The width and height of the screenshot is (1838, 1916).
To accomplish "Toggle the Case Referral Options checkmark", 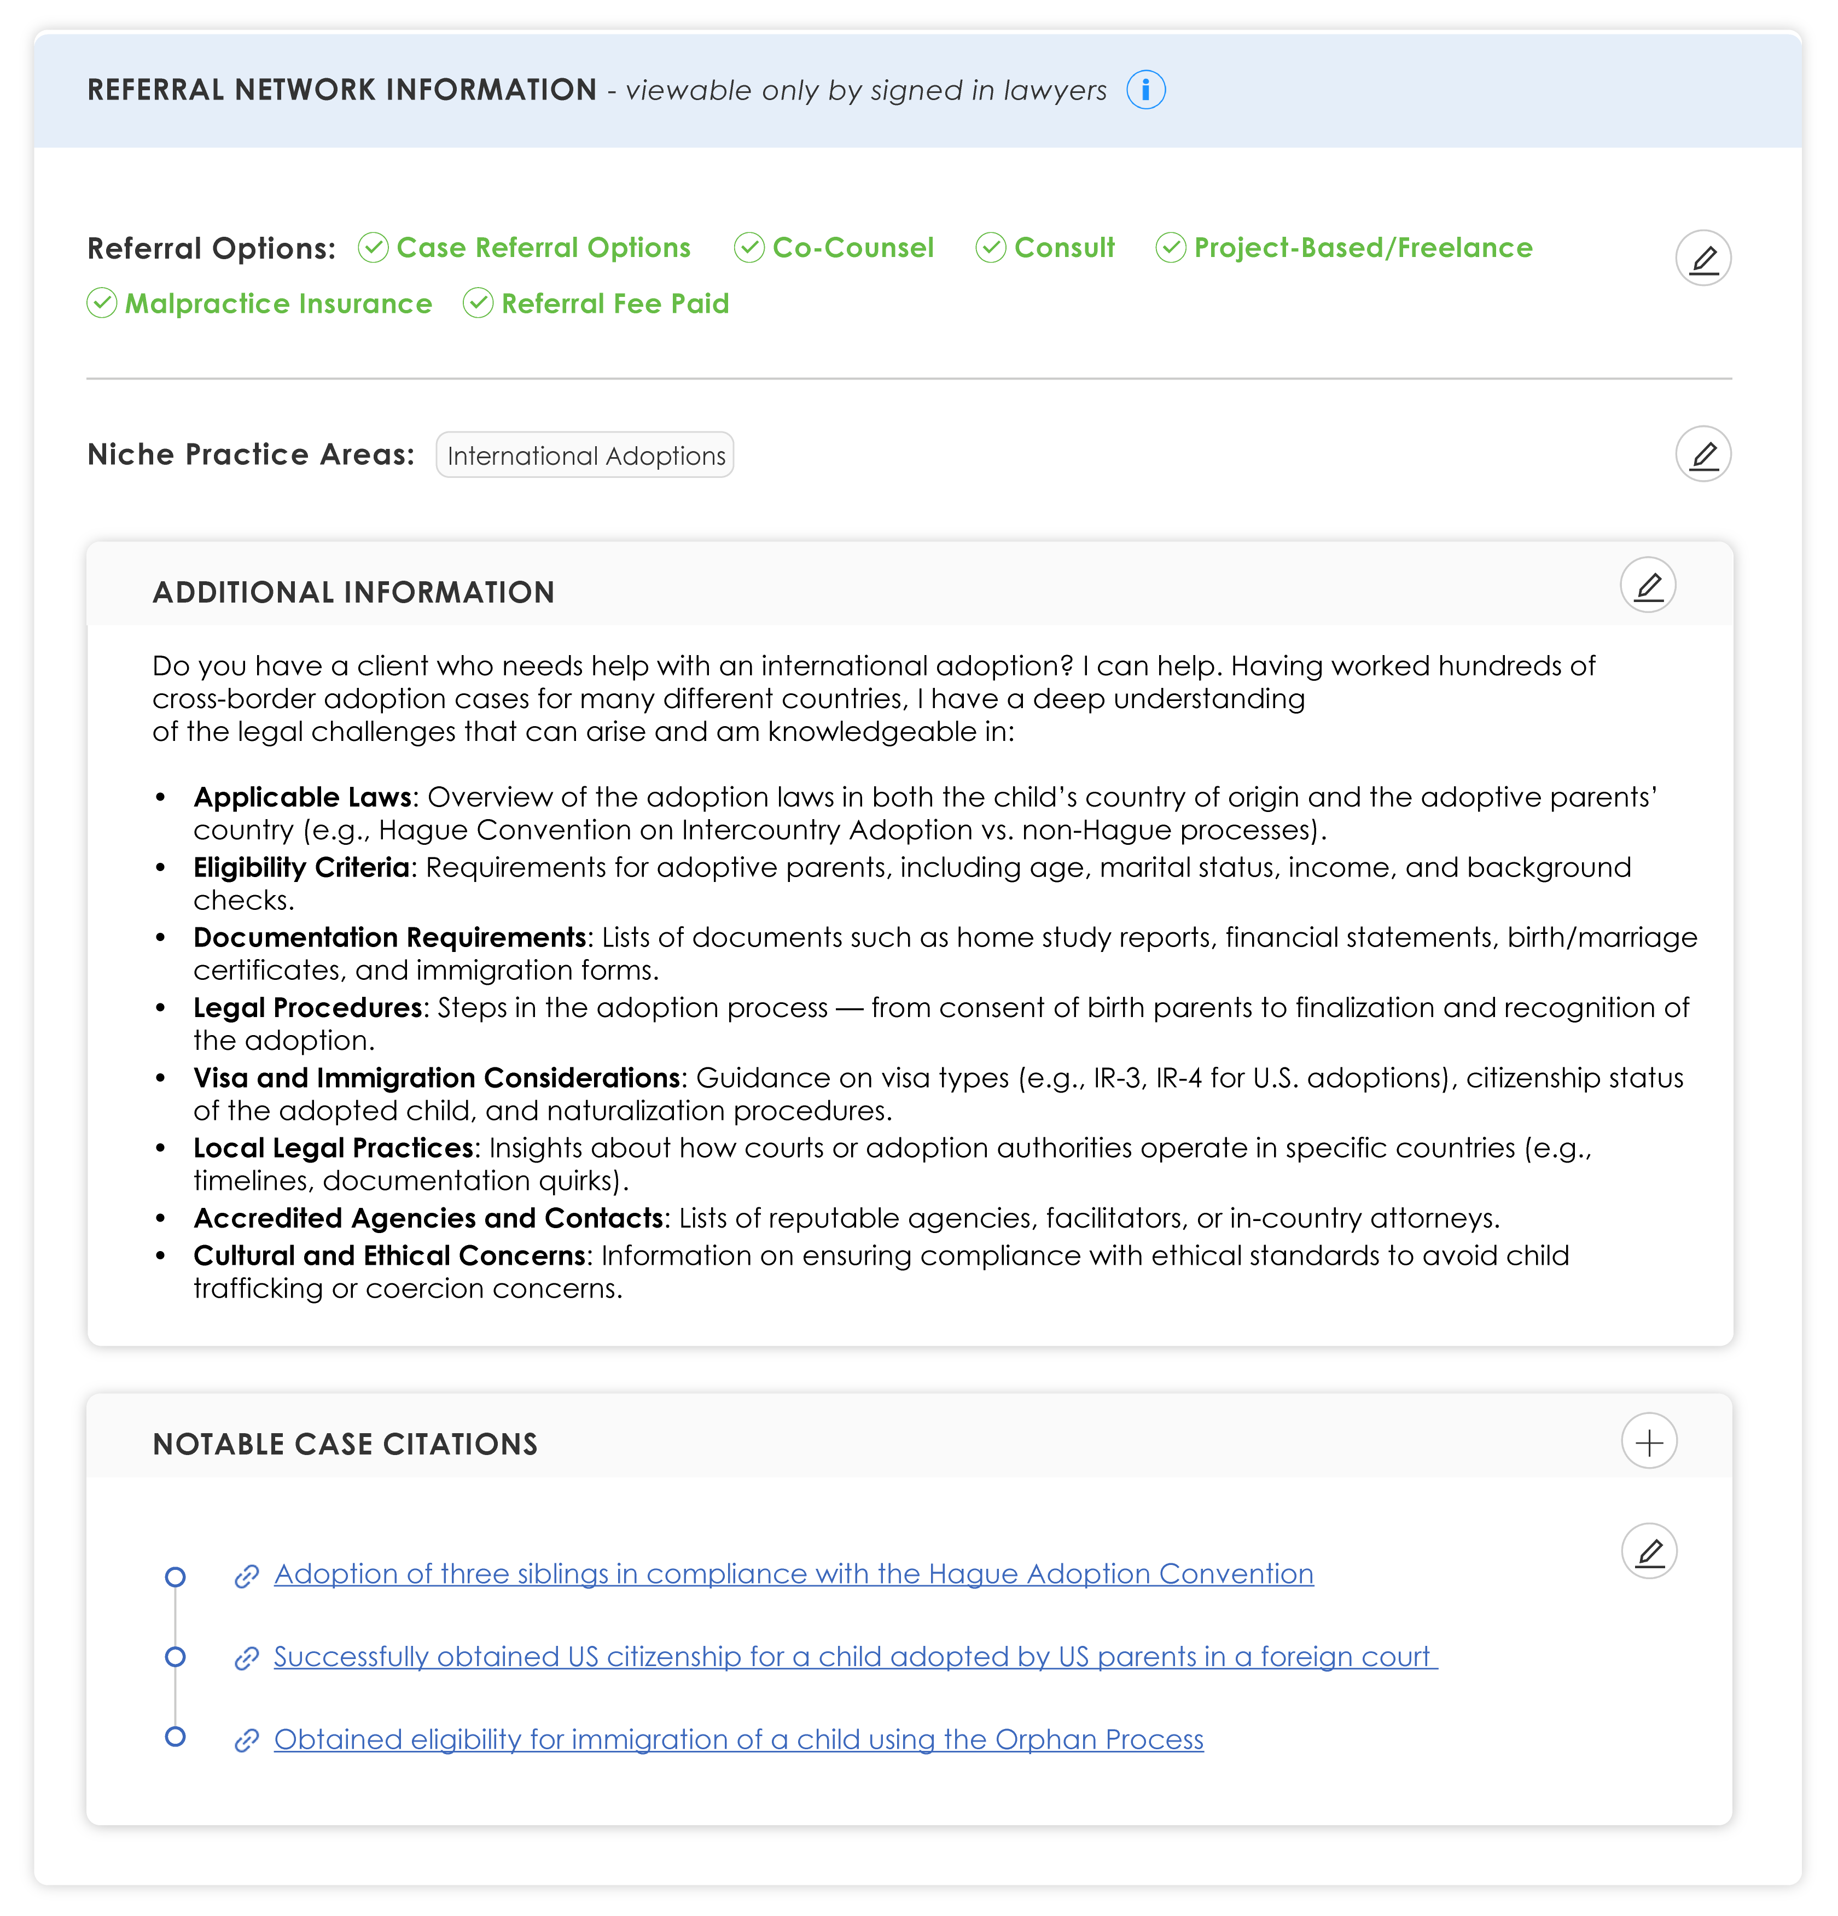I will tap(373, 247).
